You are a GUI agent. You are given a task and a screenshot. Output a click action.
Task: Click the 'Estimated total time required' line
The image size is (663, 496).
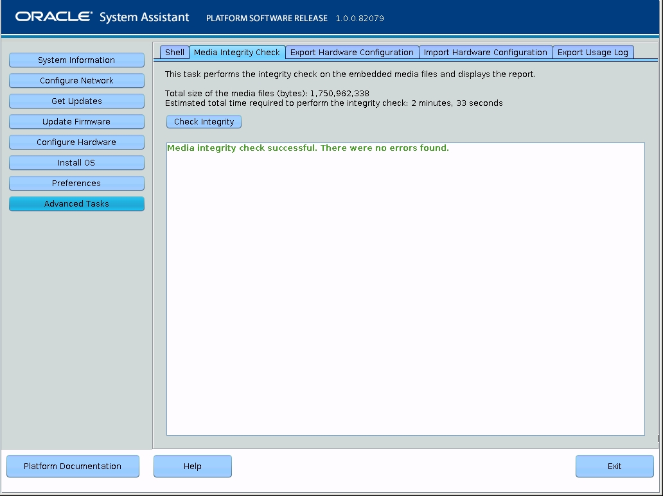click(x=333, y=103)
